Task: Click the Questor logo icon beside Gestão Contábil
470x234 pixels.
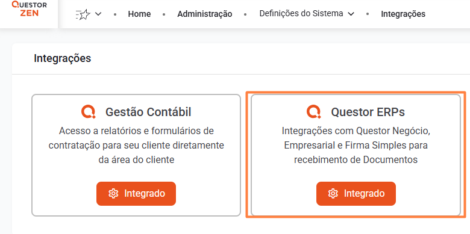Action: (89, 112)
